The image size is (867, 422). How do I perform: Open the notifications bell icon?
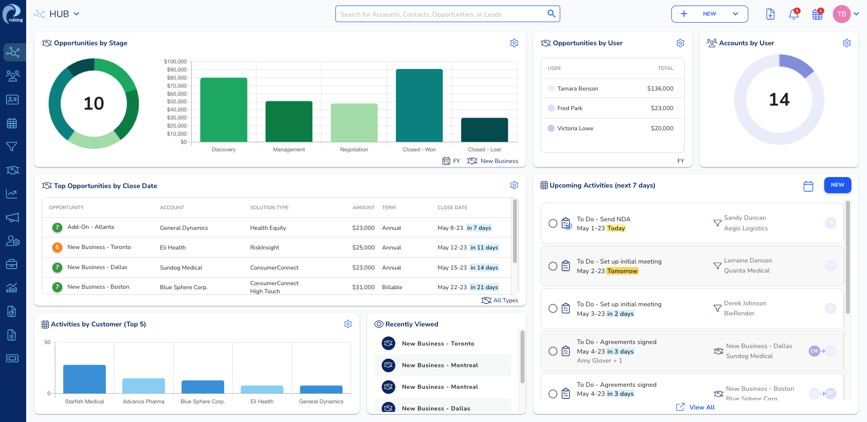point(794,15)
